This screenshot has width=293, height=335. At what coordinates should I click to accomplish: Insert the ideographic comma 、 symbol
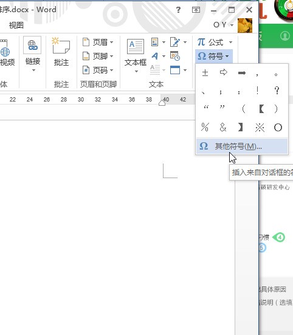[203, 92]
